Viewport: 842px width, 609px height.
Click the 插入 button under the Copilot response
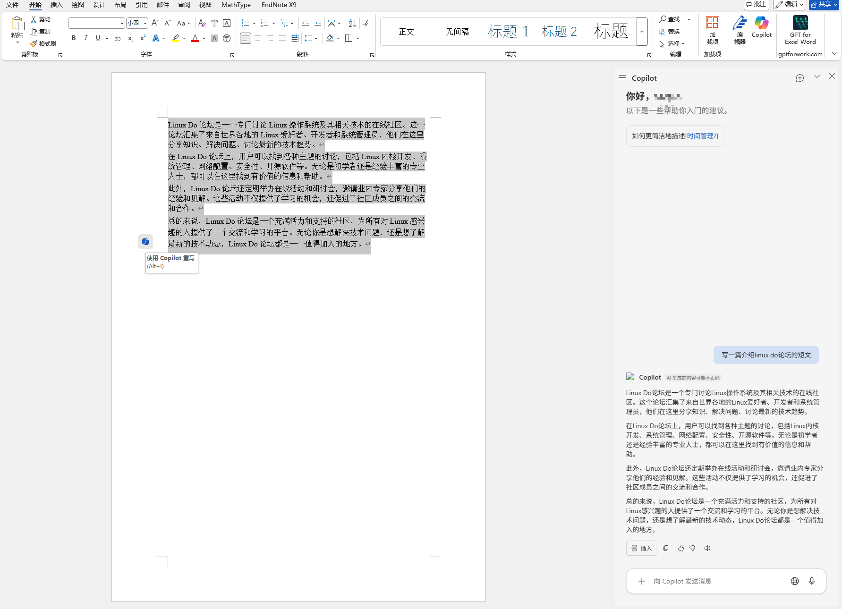(x=641, y=548)
